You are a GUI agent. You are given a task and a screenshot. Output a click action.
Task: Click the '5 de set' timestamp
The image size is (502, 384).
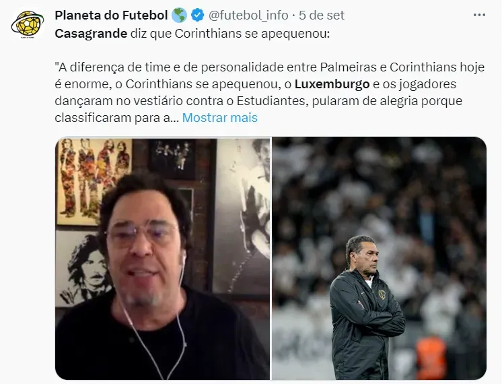point(322,15)
